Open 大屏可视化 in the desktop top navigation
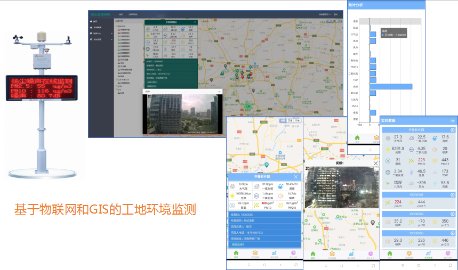This screenshot has width=458, height=270. point(133,14)
